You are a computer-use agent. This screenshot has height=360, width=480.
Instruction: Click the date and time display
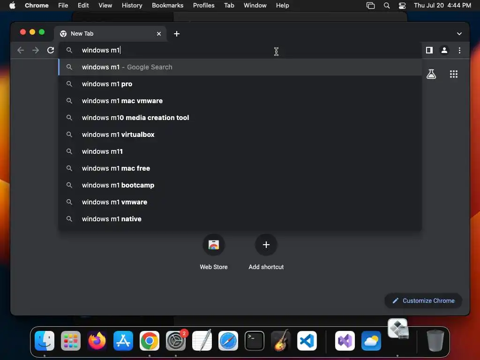coord(442,6)
